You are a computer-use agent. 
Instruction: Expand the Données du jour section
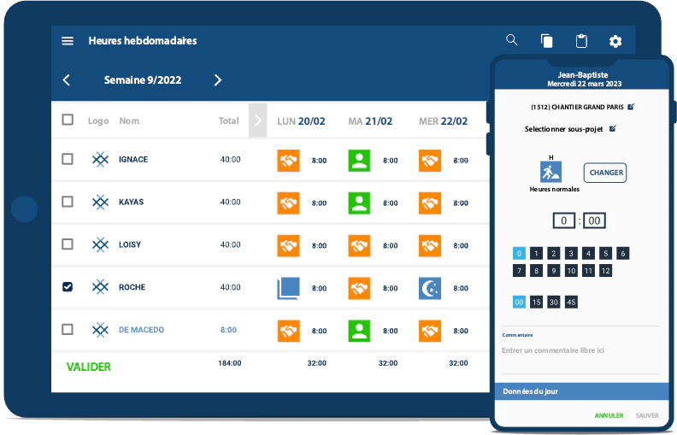point(581,391)
